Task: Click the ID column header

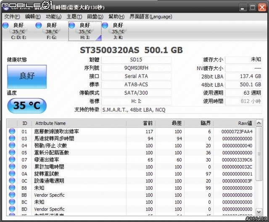Action: pos(24,123)
